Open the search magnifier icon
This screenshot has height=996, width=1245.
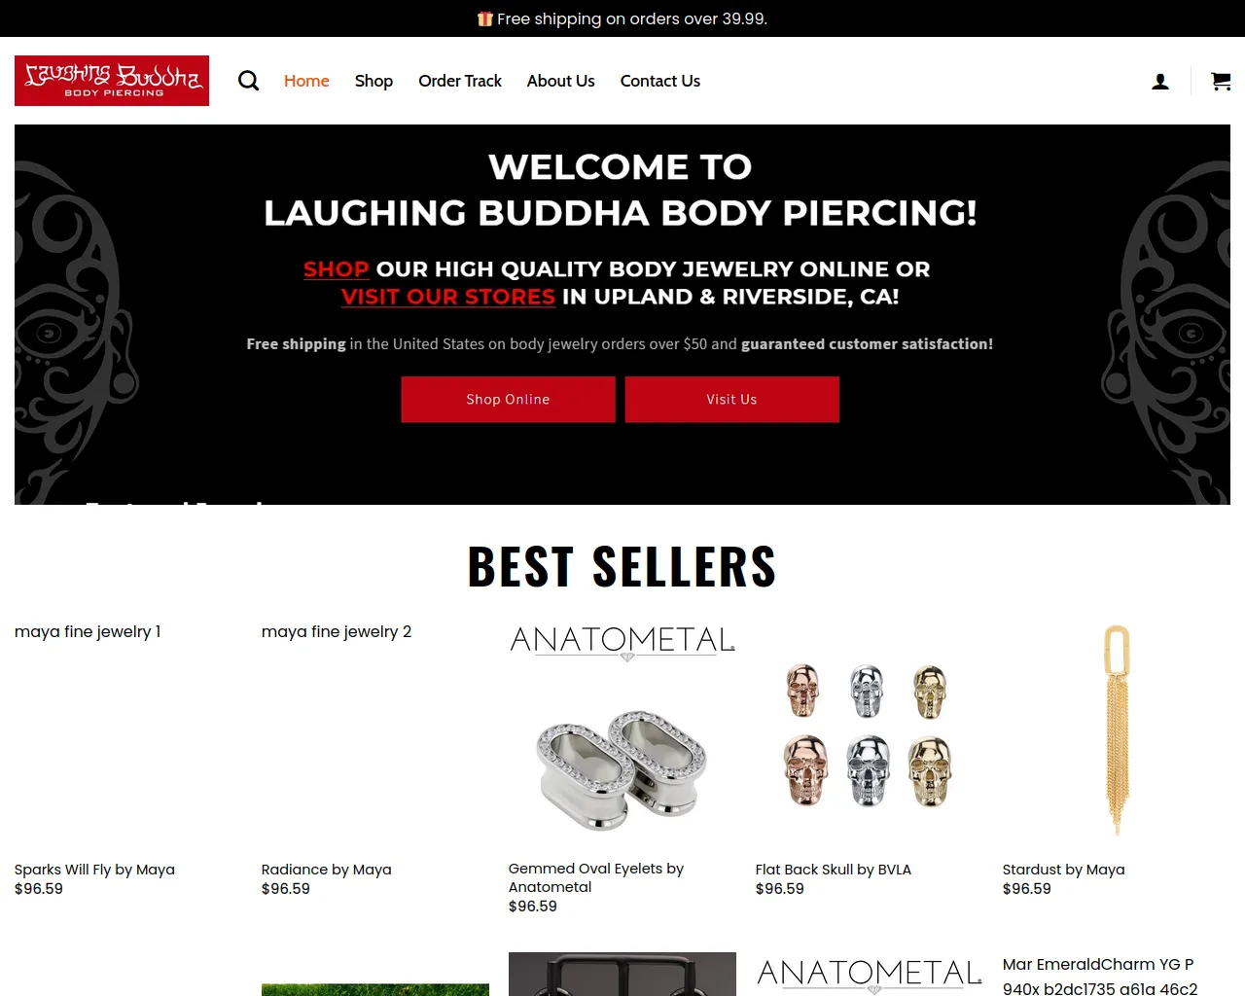249,81
